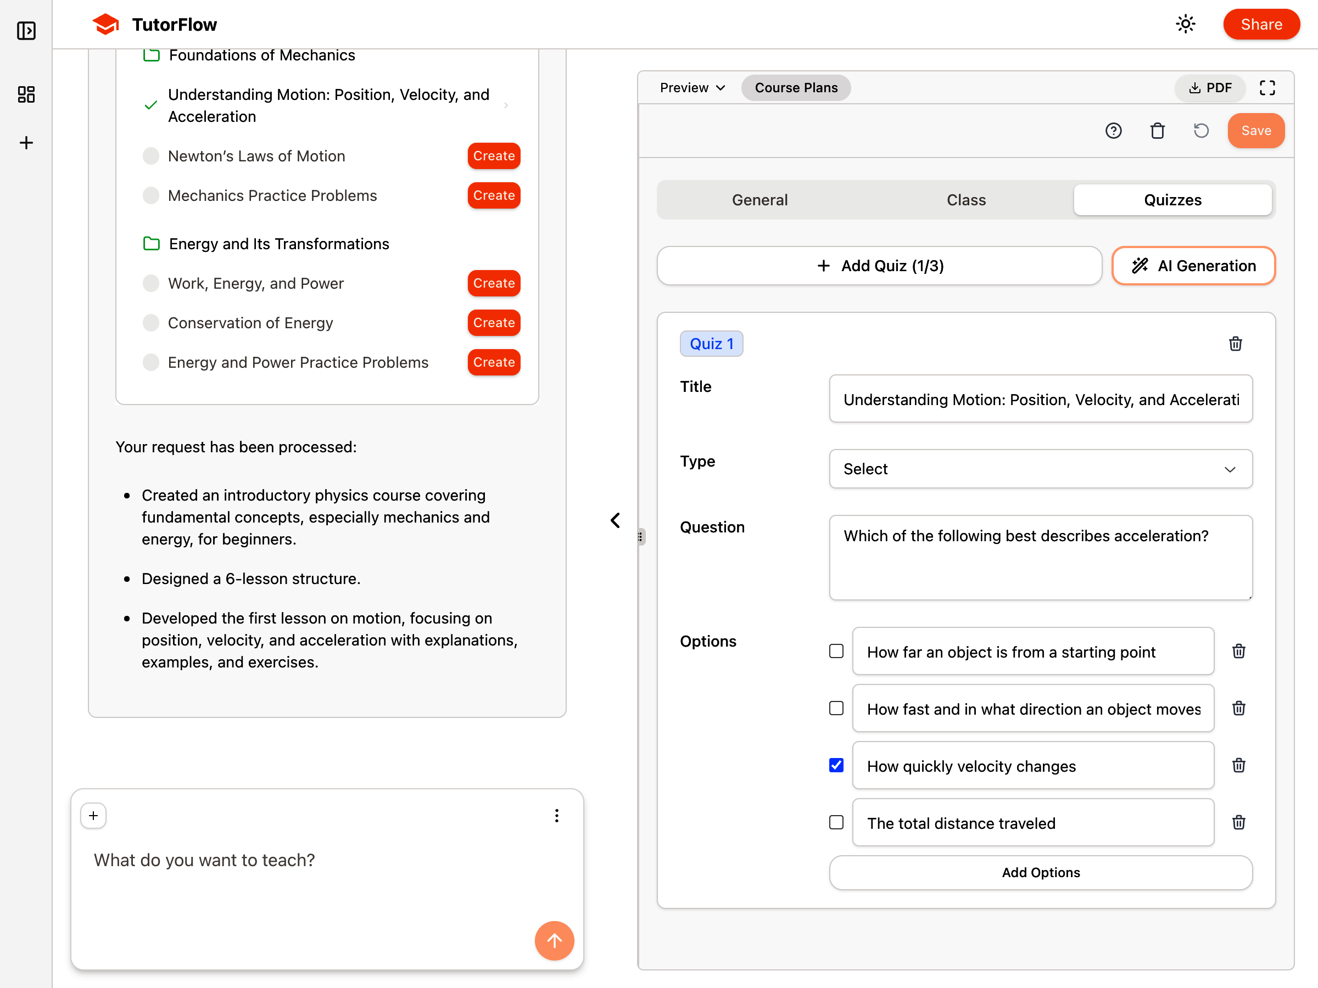
Task: Switch to the General tab
Action: [x=759, y=200]
